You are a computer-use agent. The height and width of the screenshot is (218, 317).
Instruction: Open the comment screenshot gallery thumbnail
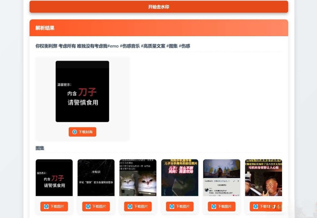click(221, 178)
